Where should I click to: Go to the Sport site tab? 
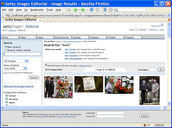click(x=46, y=37)
